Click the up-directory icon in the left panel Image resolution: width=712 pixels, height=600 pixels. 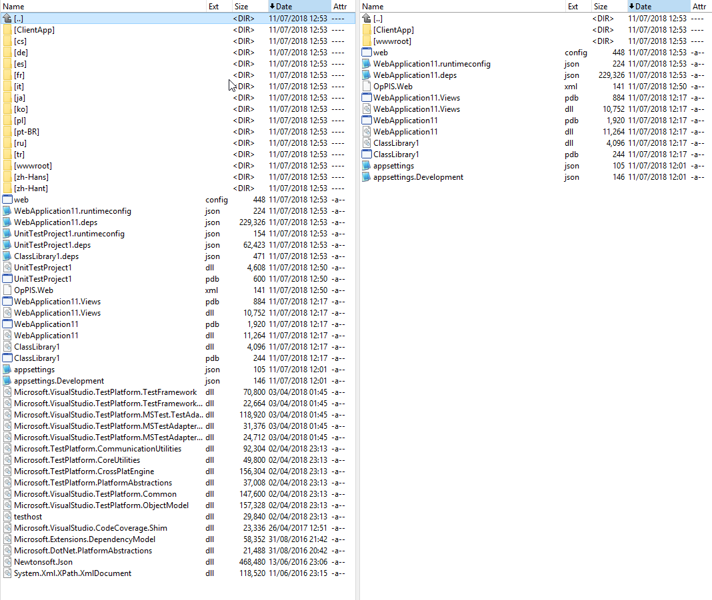8,18
